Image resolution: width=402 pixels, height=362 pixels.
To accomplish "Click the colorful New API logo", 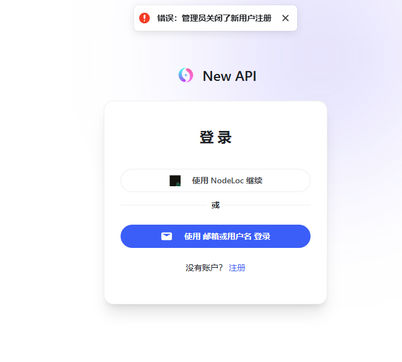I will click(x=186, y=75).
